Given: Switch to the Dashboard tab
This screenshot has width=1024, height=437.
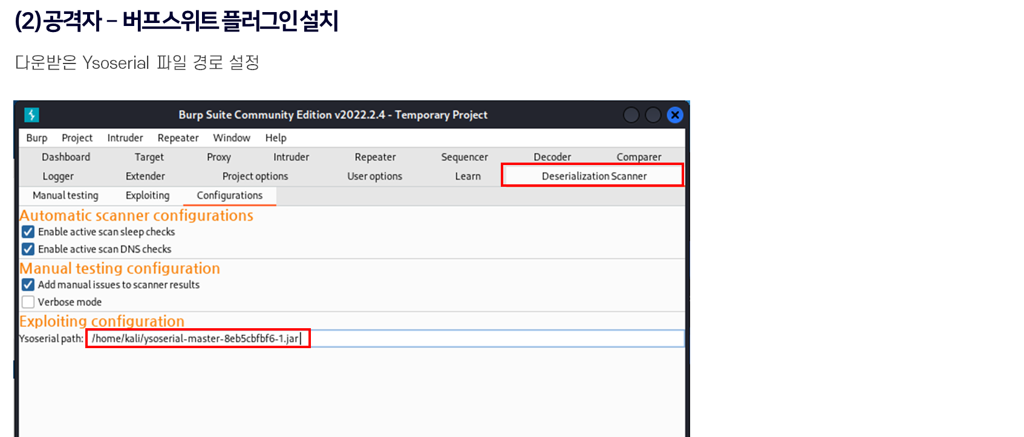Looking at the screenshot, I should 66,157.
